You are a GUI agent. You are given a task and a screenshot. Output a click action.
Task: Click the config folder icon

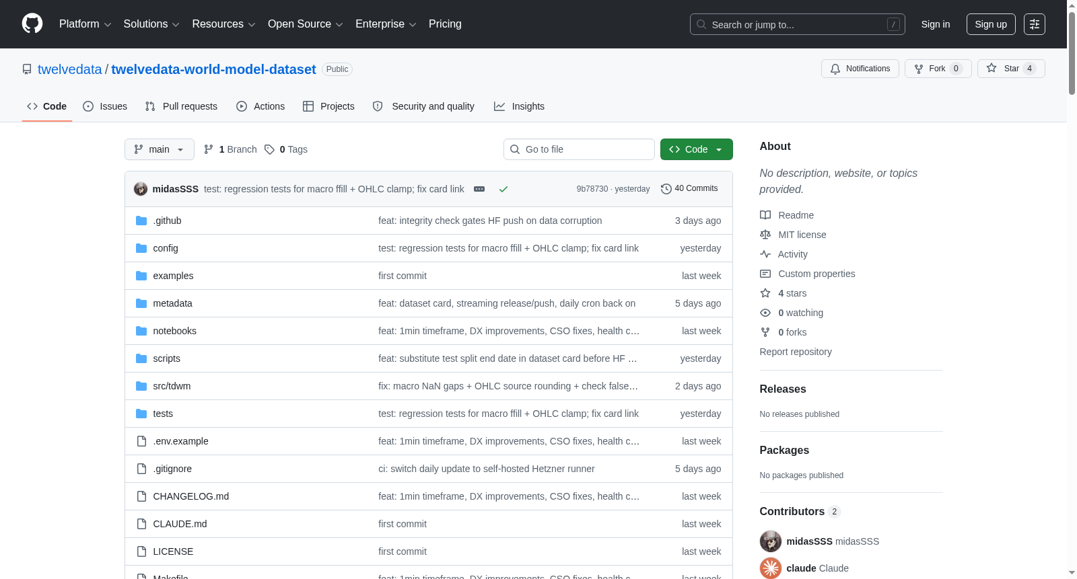pyautogui.click(x=141, y=248)
